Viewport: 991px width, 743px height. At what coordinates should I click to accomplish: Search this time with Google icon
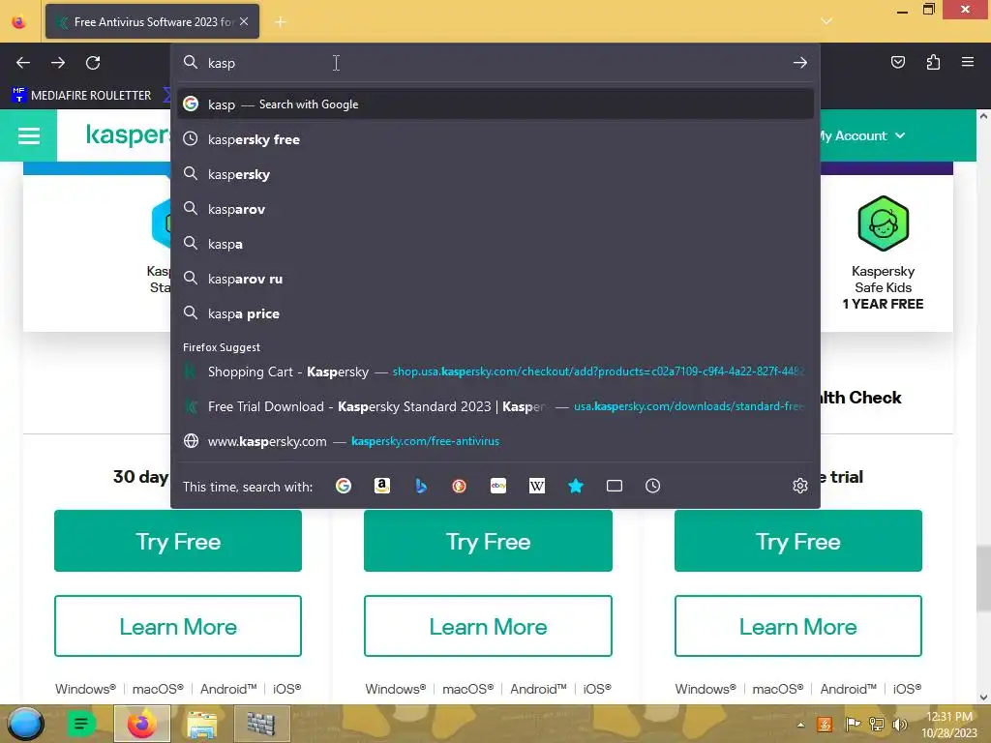(x=344, y=486)
